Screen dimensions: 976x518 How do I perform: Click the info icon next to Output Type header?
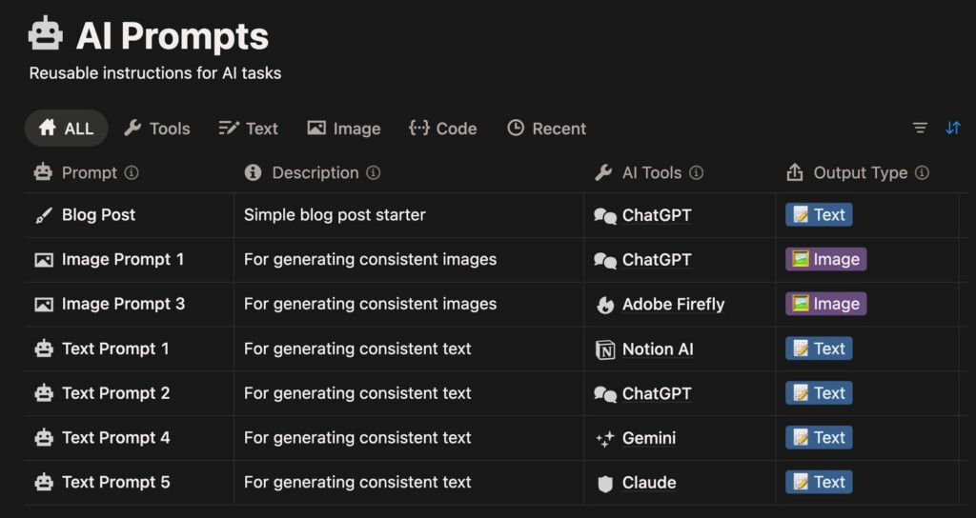point(923,172)
